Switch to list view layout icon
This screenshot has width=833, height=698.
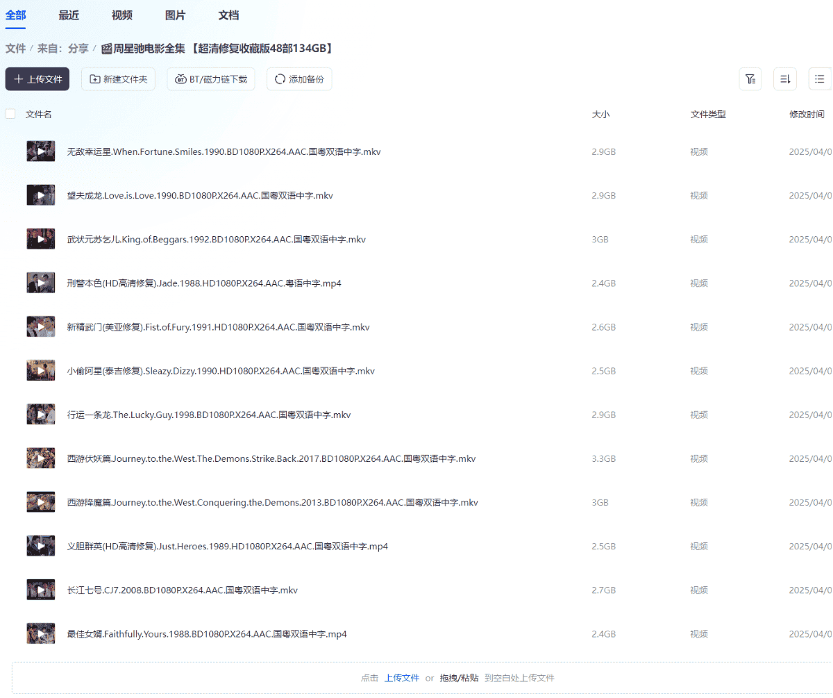820,79
